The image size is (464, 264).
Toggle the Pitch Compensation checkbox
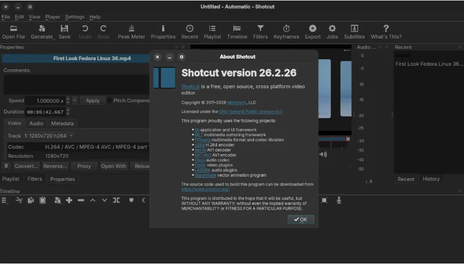pyautogui.click(x=110, y=101)
